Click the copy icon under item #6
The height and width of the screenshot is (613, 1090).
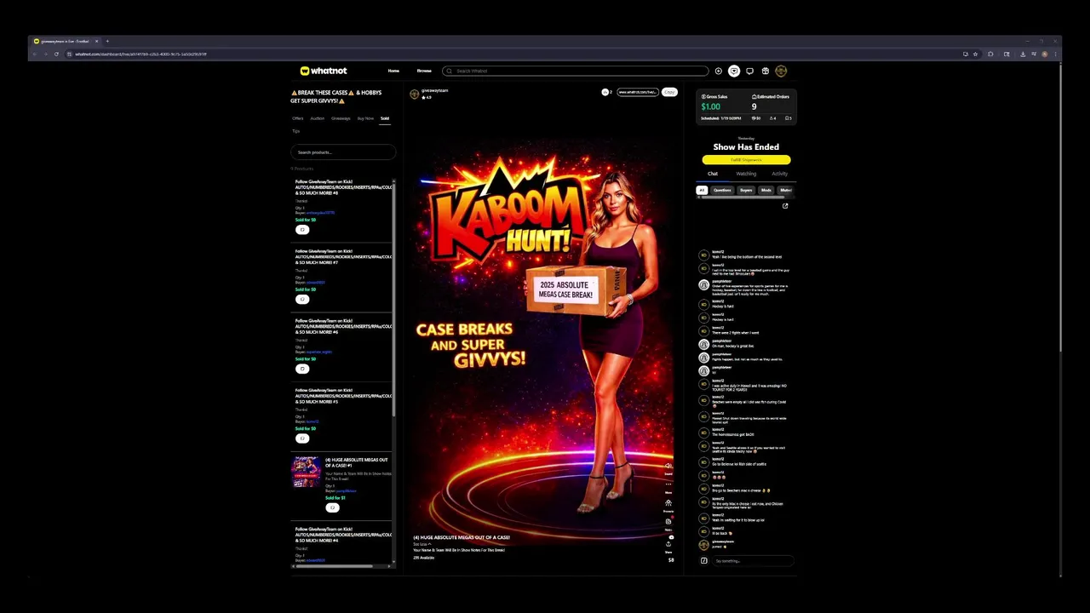coord(301,370)
